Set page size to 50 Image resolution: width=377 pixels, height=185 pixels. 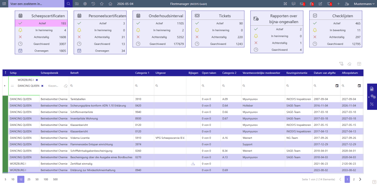coord(37,179)
